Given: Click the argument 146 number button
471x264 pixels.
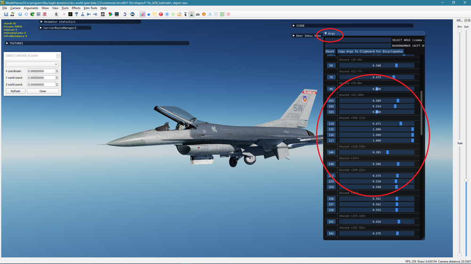Looking at the screenshot, I should click(331, 152).
